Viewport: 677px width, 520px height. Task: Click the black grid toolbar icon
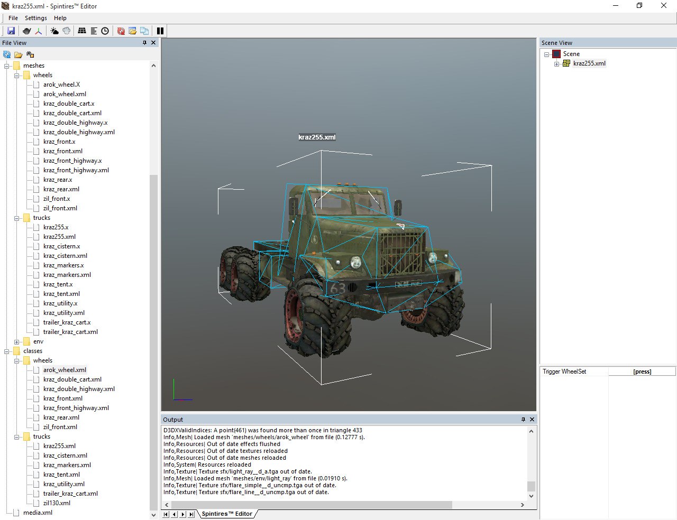pos(82,31)
